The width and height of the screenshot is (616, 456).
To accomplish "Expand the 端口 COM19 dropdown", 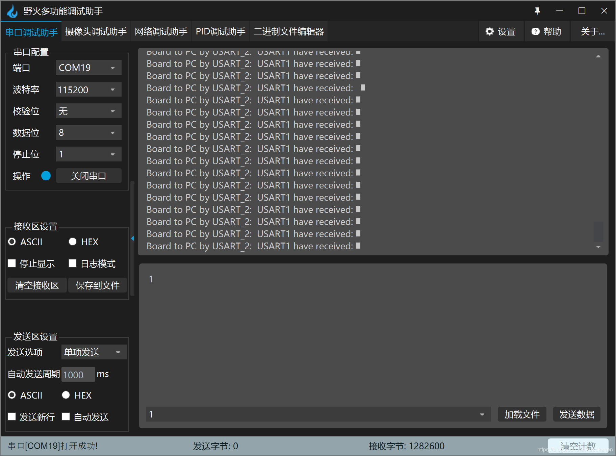I will pos(88,68).
